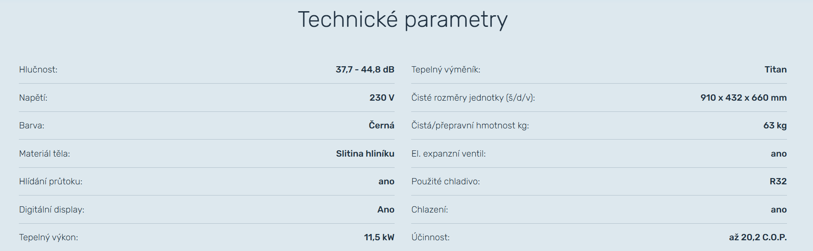Click the 910 x 432 x 660 mm dimensions
The height and width of the screenshot is (251, 813).
pos(743,98)
